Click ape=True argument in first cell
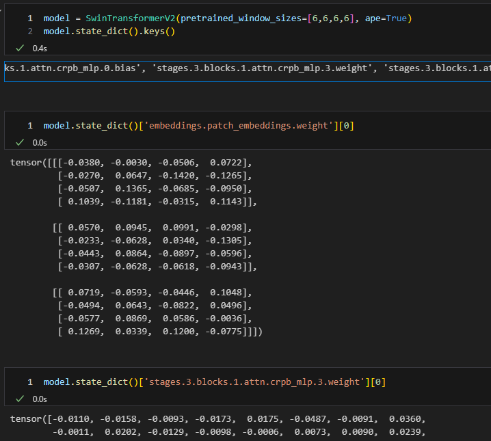The image size is (491, 441). pyautogui.click(x=386, y=18)
